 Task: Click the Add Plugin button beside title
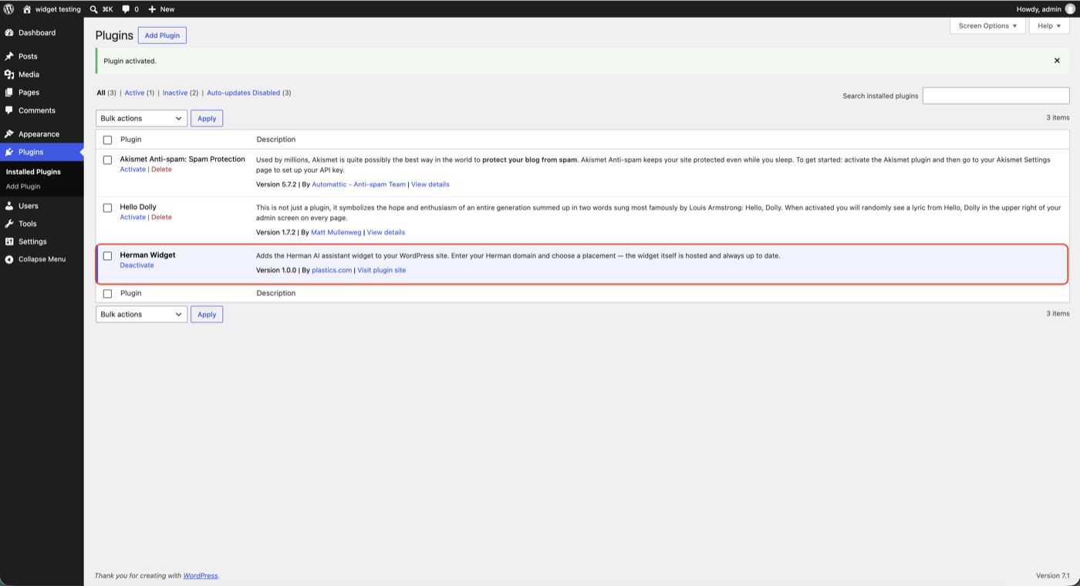(162, 35)
